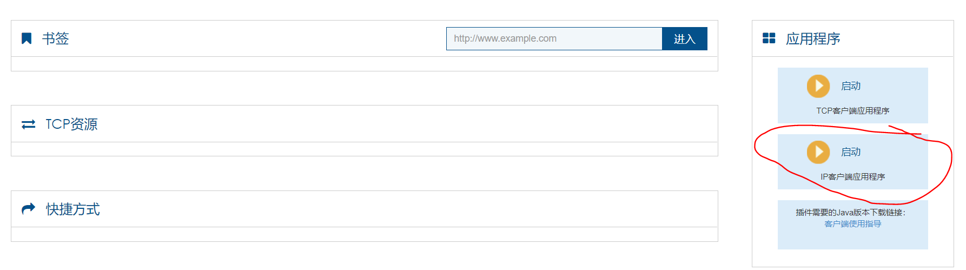The height and width of the screenshot is (270, 966).
Task: Click the empty content strip under 书签 header
Action: click(364, 64)
